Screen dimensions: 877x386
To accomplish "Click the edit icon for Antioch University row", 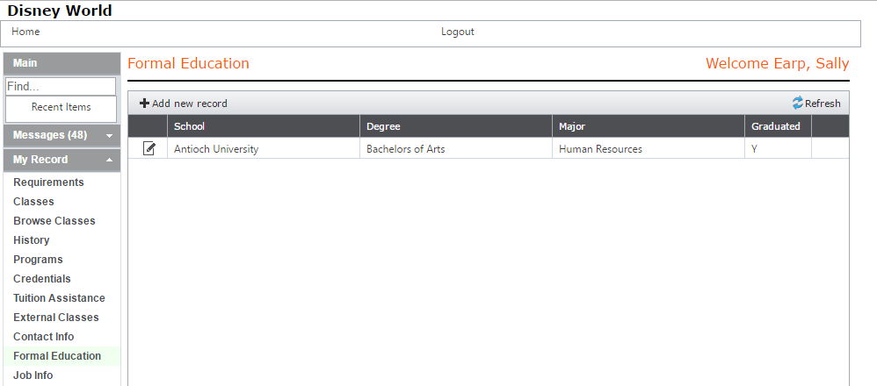I will [x=149, y=149].
